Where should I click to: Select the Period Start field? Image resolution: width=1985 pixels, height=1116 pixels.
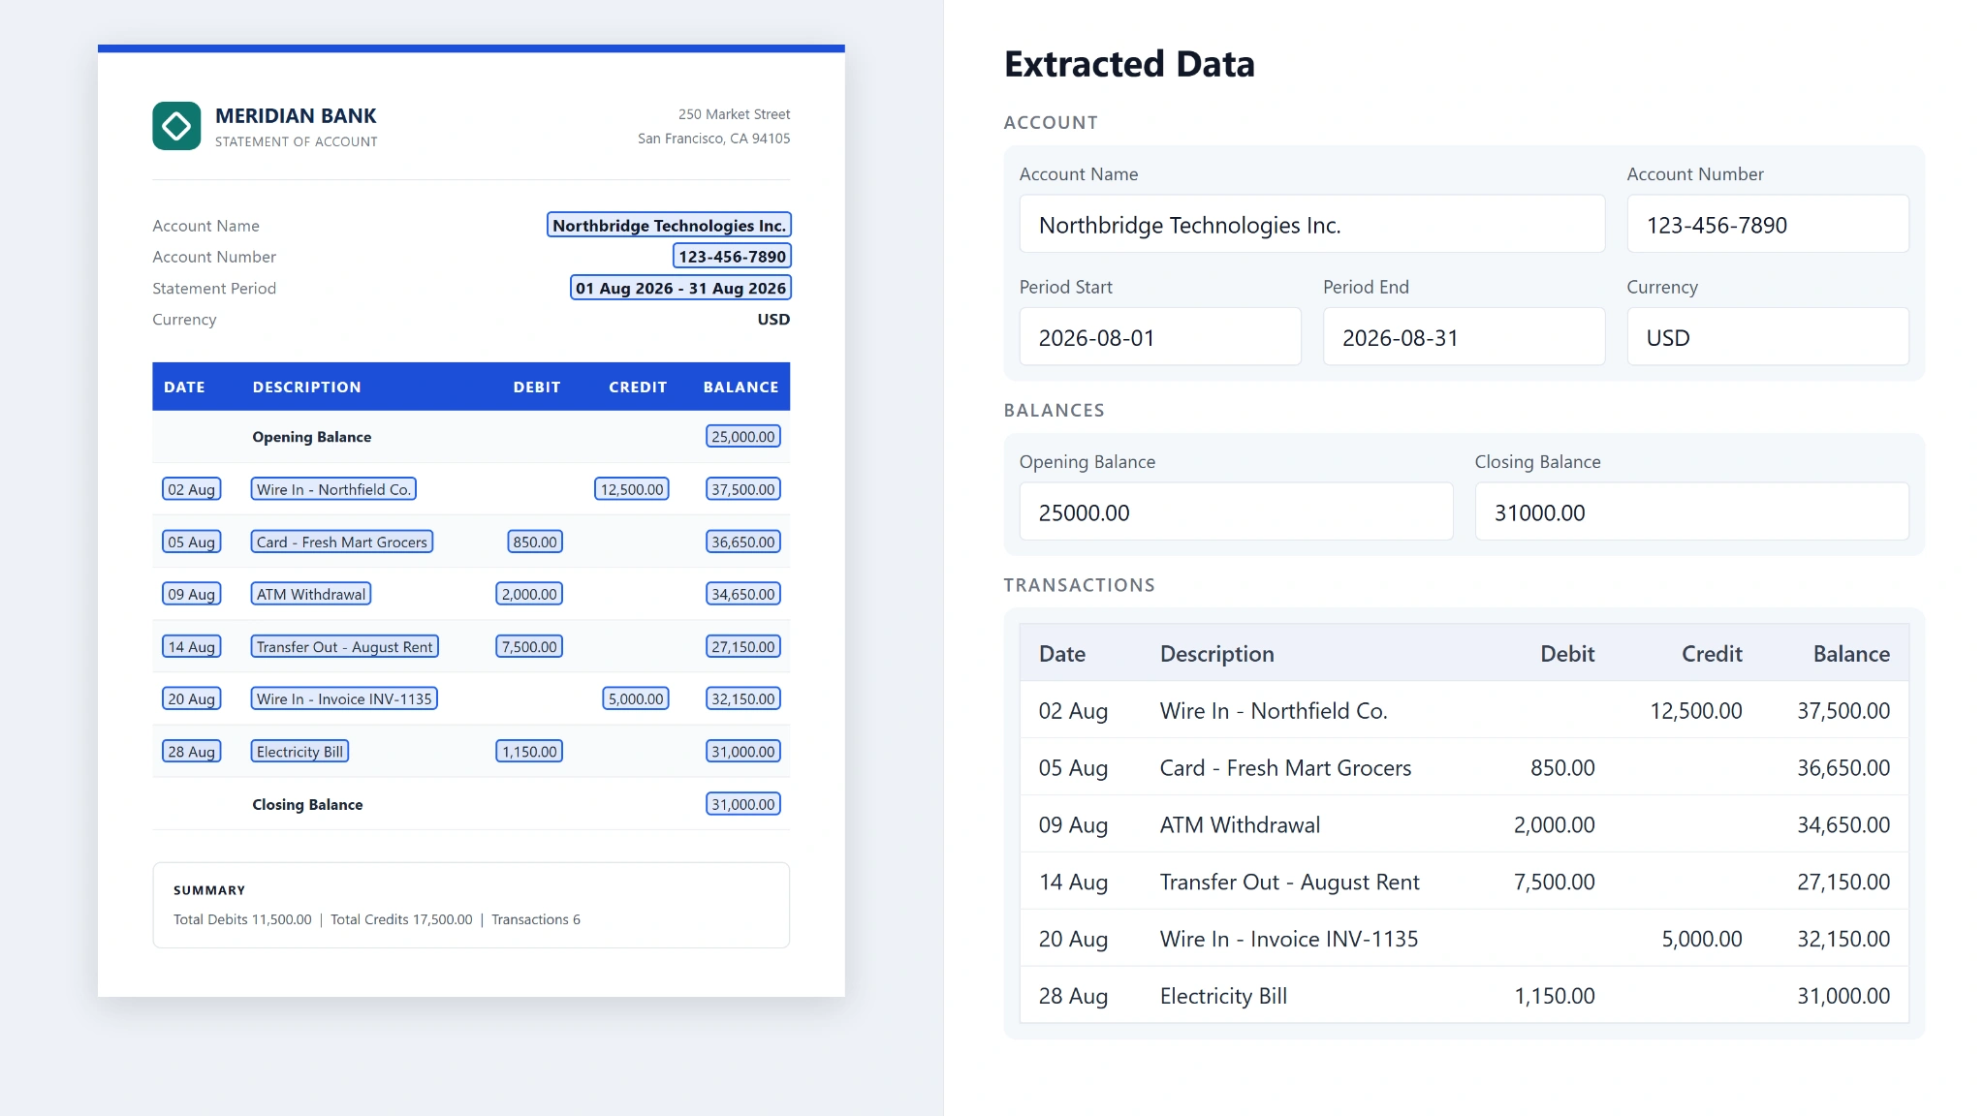[x=1159, y=337]
